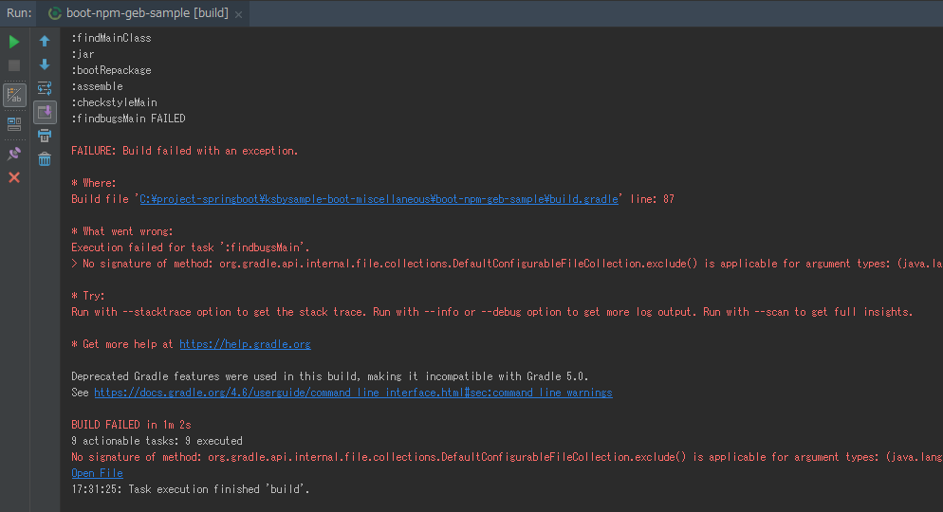Click '9 actionable tasks: 9 executed' line
The image size is (943, 512).
157,441
